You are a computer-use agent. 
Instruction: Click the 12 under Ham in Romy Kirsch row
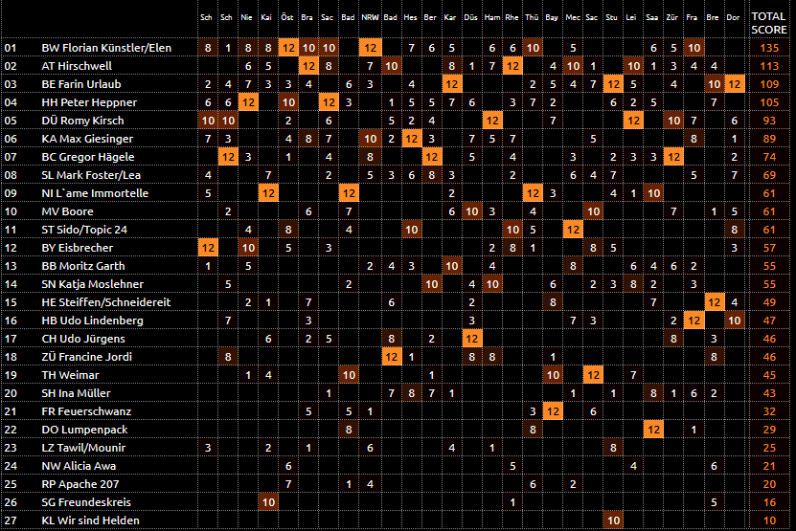[x=492, y=121]
